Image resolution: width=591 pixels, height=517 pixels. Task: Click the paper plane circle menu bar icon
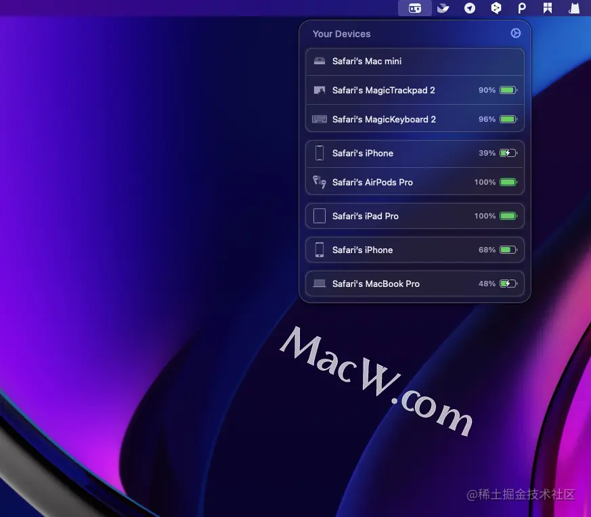point(470,8)
